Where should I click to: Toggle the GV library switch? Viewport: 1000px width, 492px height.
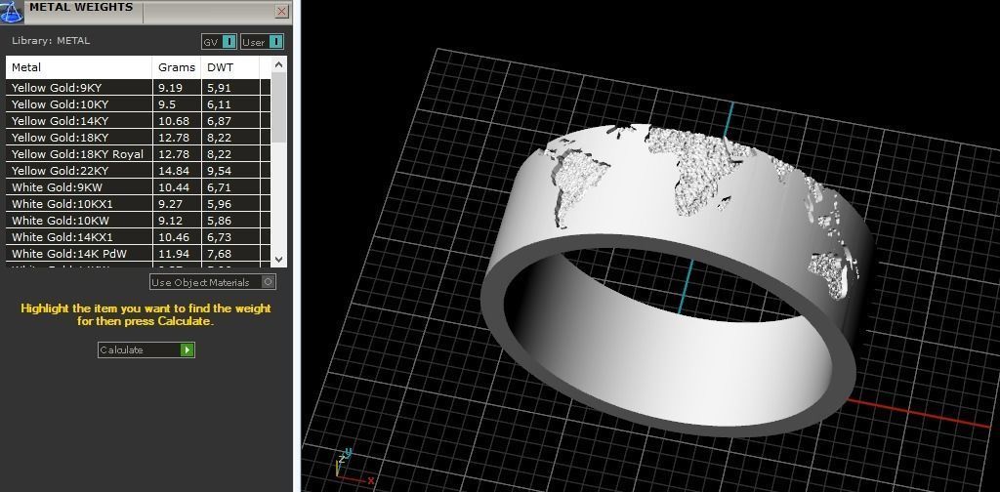click(x=220, y=42)
